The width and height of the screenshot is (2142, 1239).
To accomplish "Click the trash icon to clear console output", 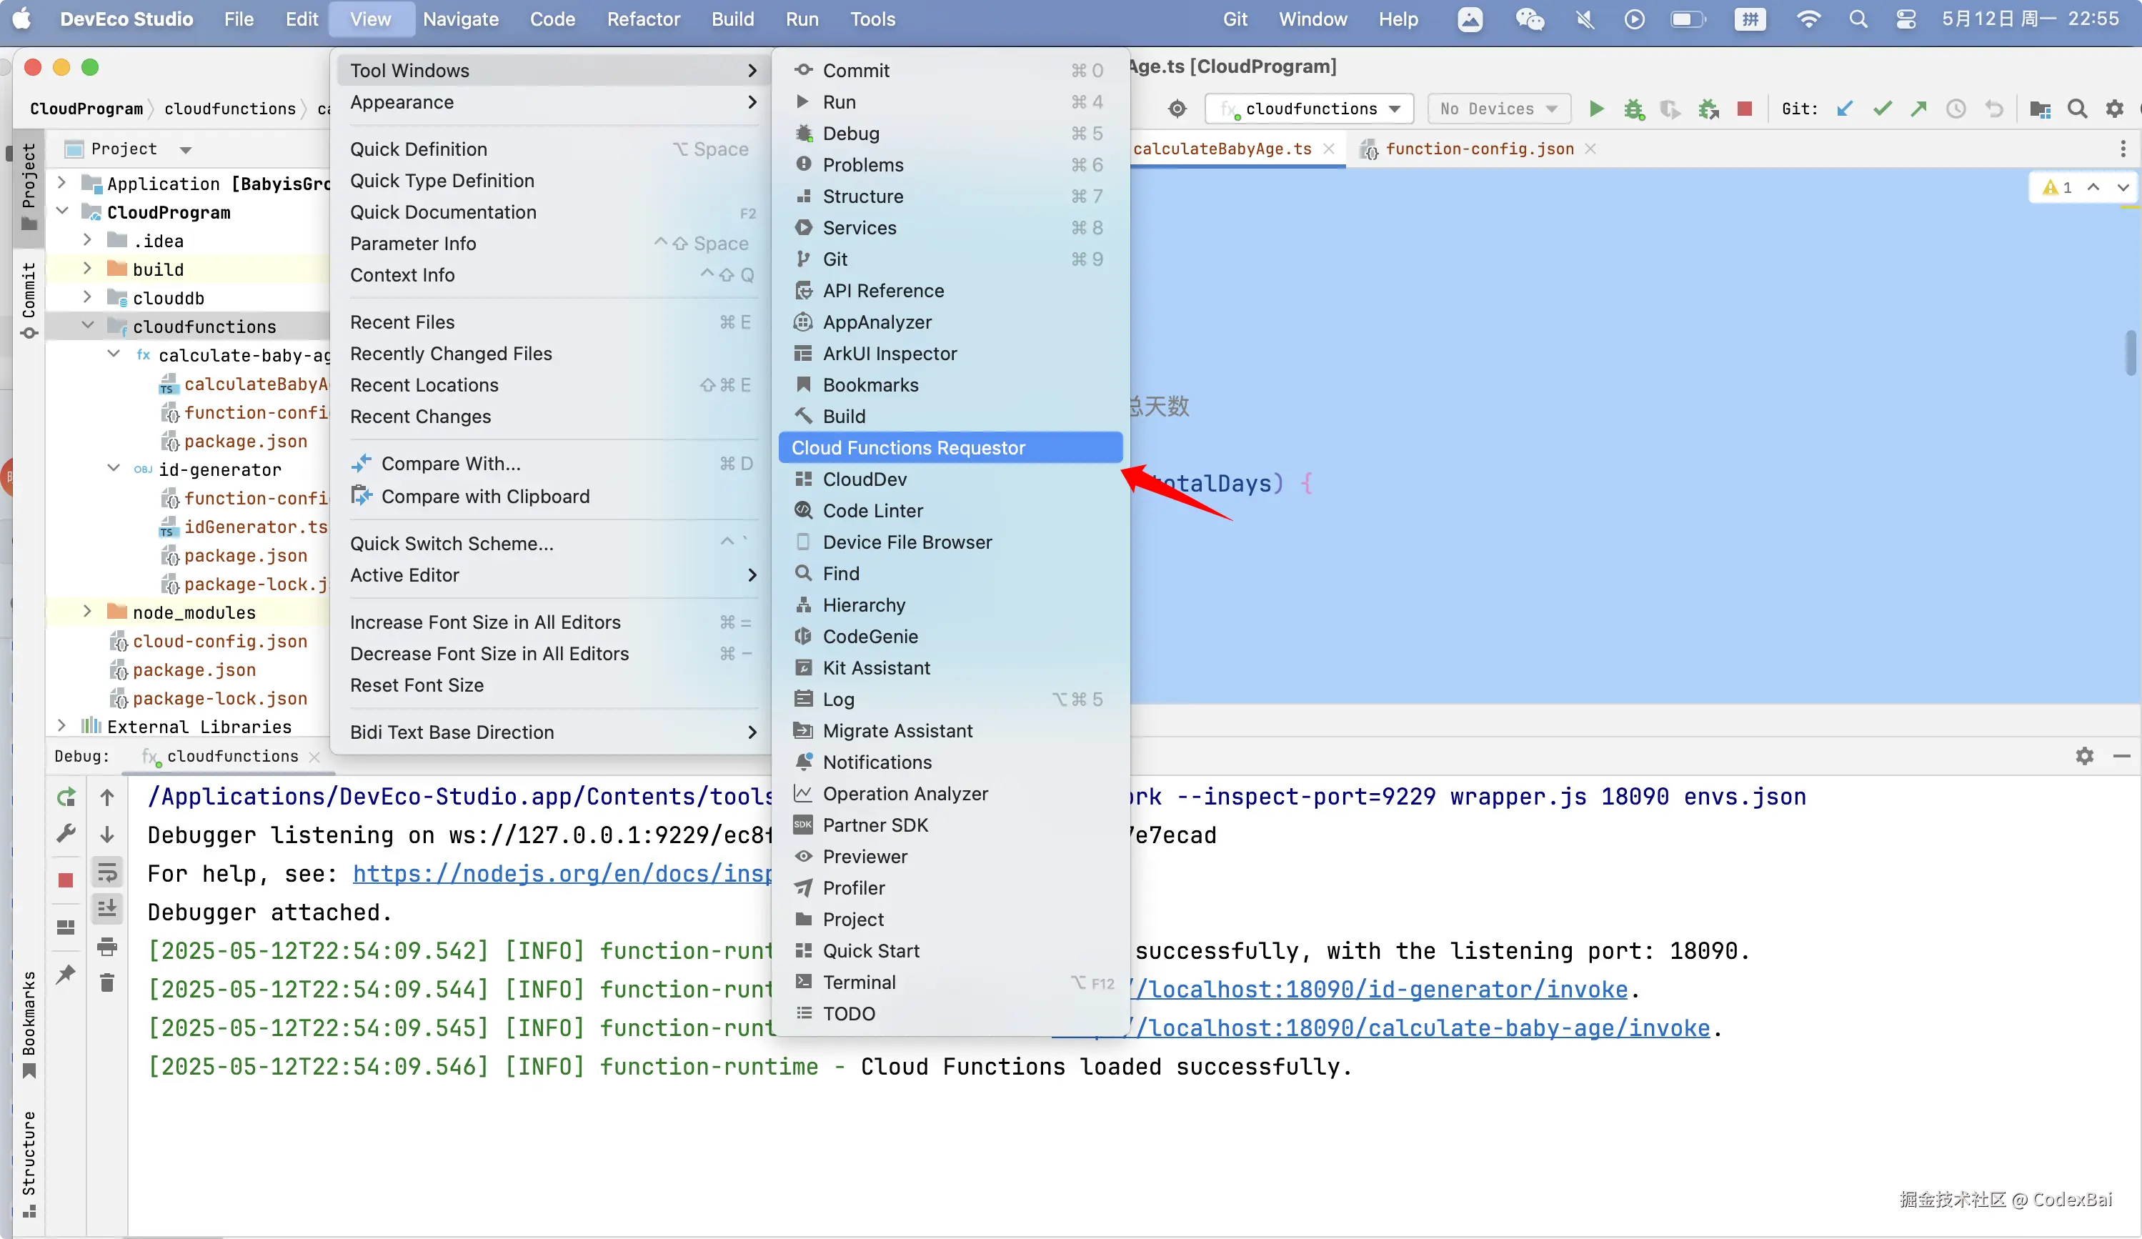I will [x=107, y=983].
